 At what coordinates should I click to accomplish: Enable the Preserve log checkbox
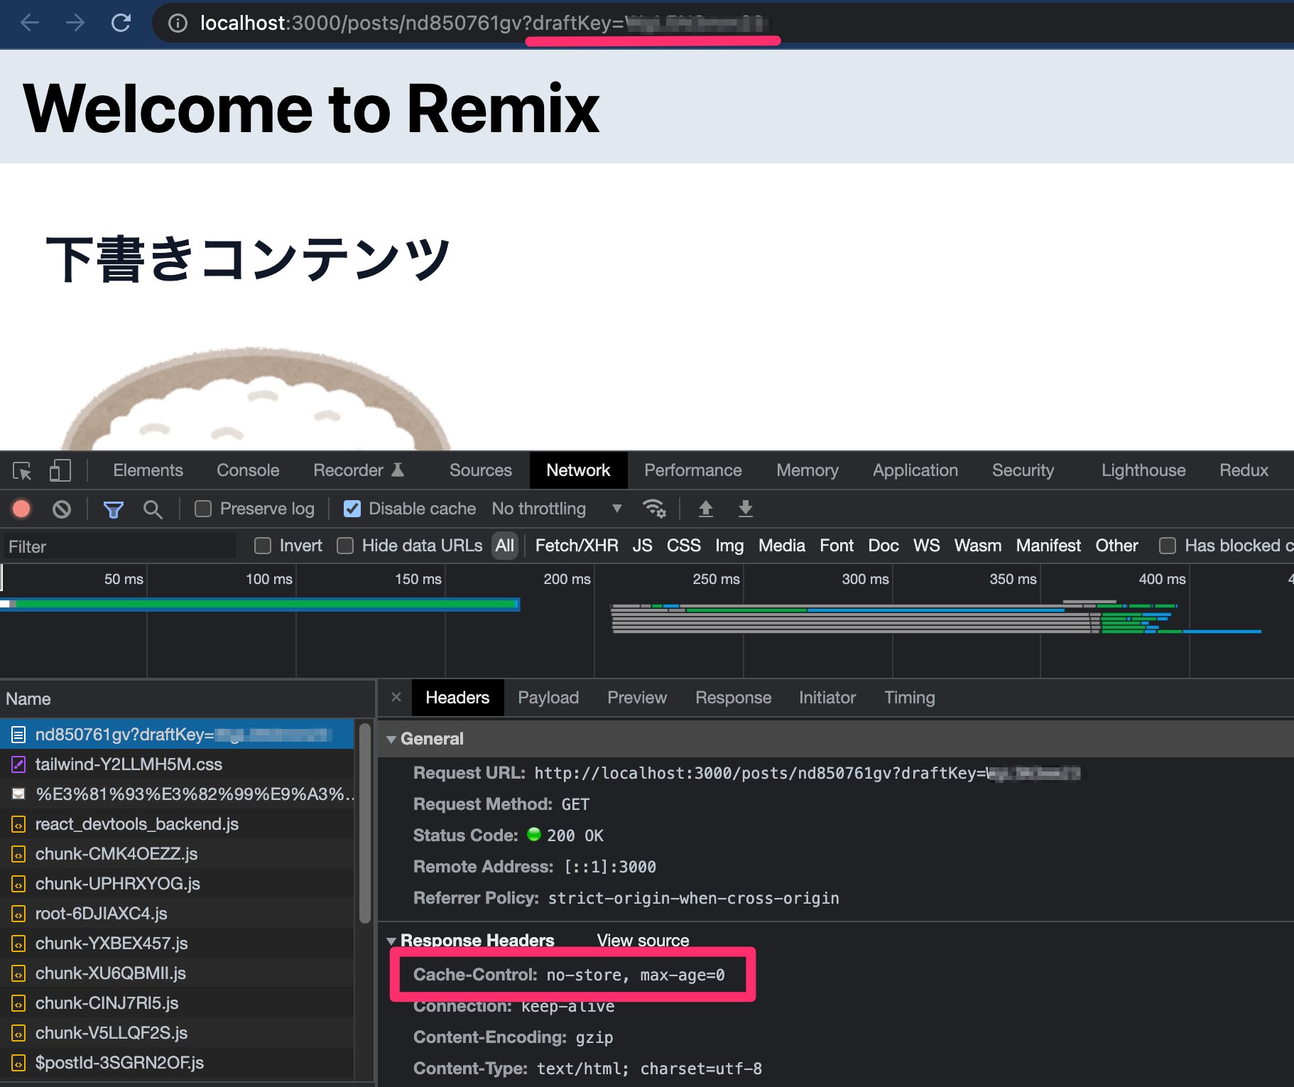[x=203, y=509]
